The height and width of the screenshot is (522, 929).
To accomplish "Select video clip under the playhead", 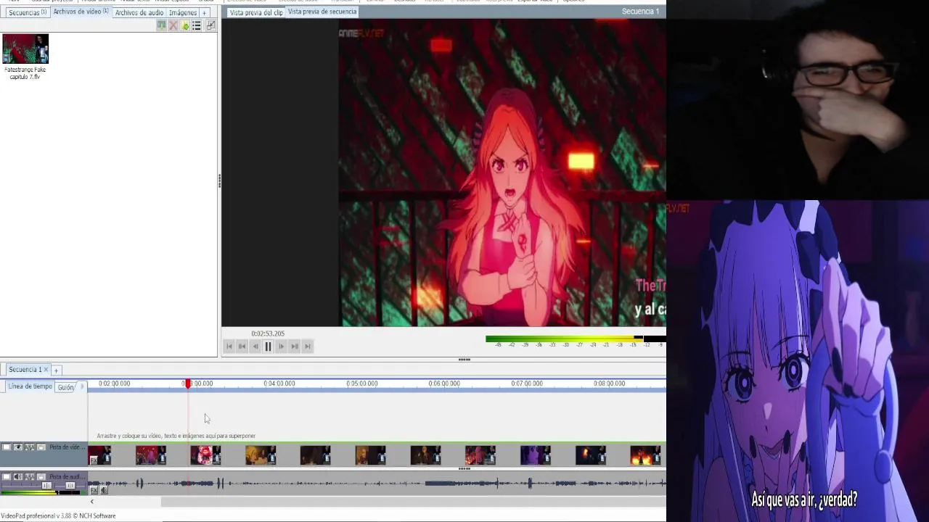I will pyautogui.click(x=205, y=455).
